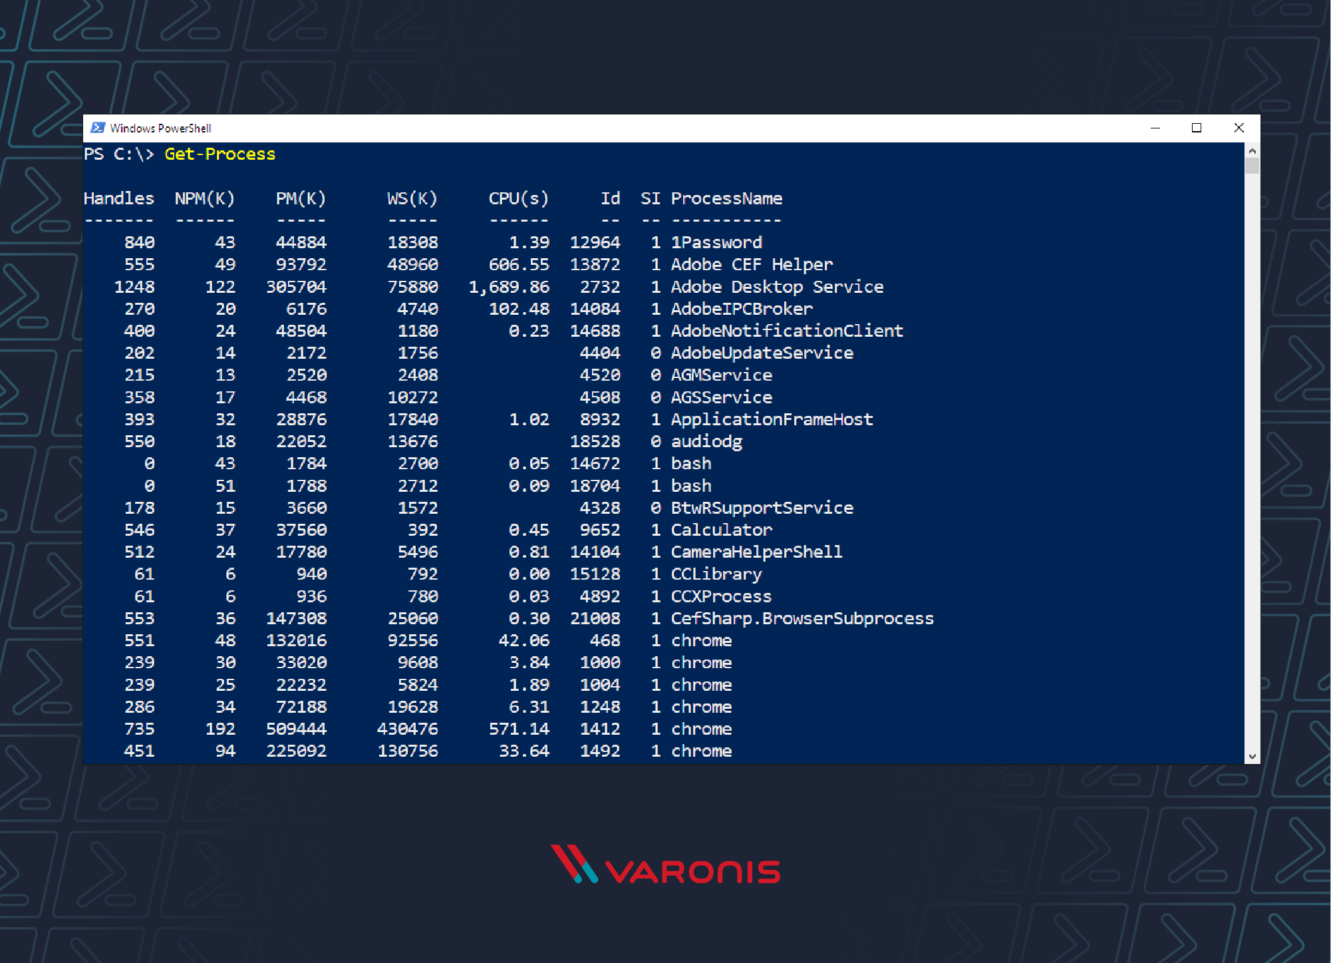The height and width of the screenshot is (963, 1331).
Task: Click the ProcessName column header
Action: pos(726,198)
